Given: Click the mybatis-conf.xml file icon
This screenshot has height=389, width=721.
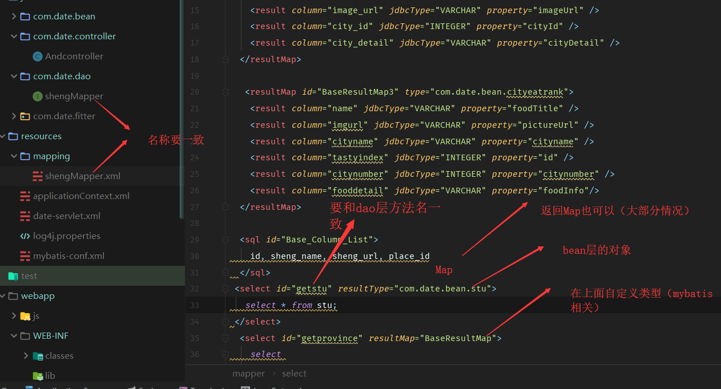Looking at the screenshot, I should tap(25, 256).
